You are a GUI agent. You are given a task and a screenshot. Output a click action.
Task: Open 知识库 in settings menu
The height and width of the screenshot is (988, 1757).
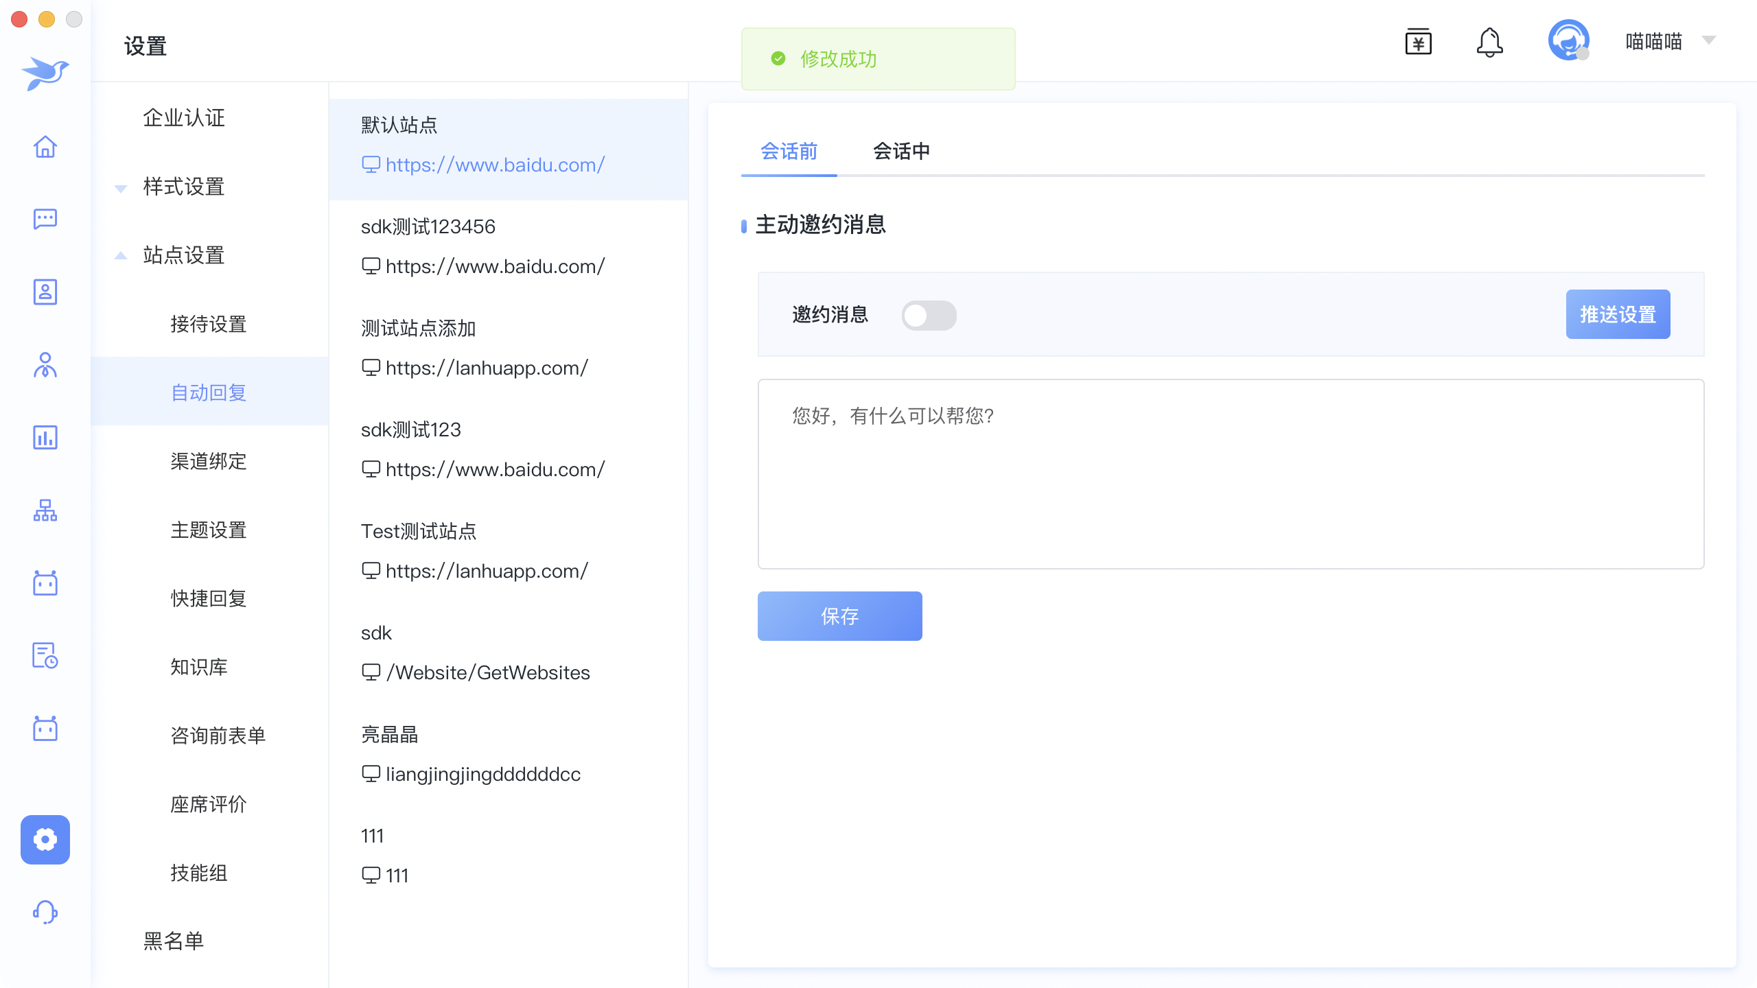[199, 667]
